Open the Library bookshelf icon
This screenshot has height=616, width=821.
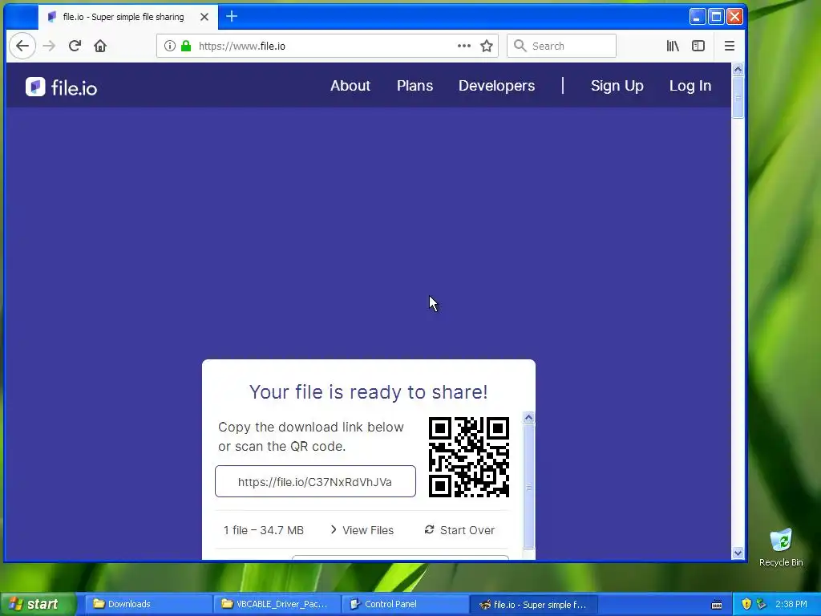tap(673, 46)
